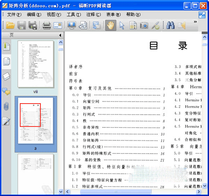Click the thumbnail panel scrollbar thumb
The height and width of the screenshot is (196, 209).
(x=61, y=49)
